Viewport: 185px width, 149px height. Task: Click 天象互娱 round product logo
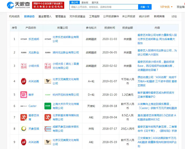point(24,129)
